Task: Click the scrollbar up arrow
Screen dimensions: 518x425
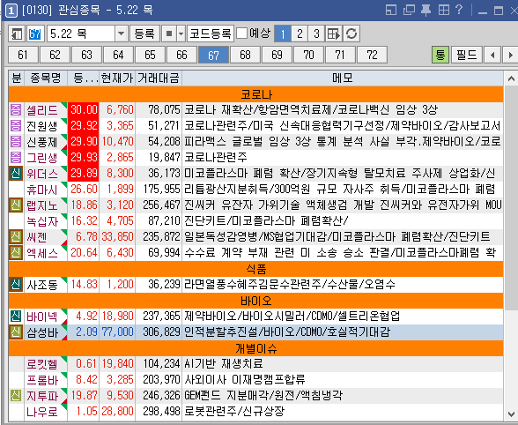Action: pos(511,78)
